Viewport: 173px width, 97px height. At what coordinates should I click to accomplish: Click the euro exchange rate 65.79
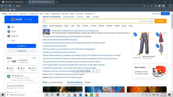pyautogui.click(x=21, y=68)
